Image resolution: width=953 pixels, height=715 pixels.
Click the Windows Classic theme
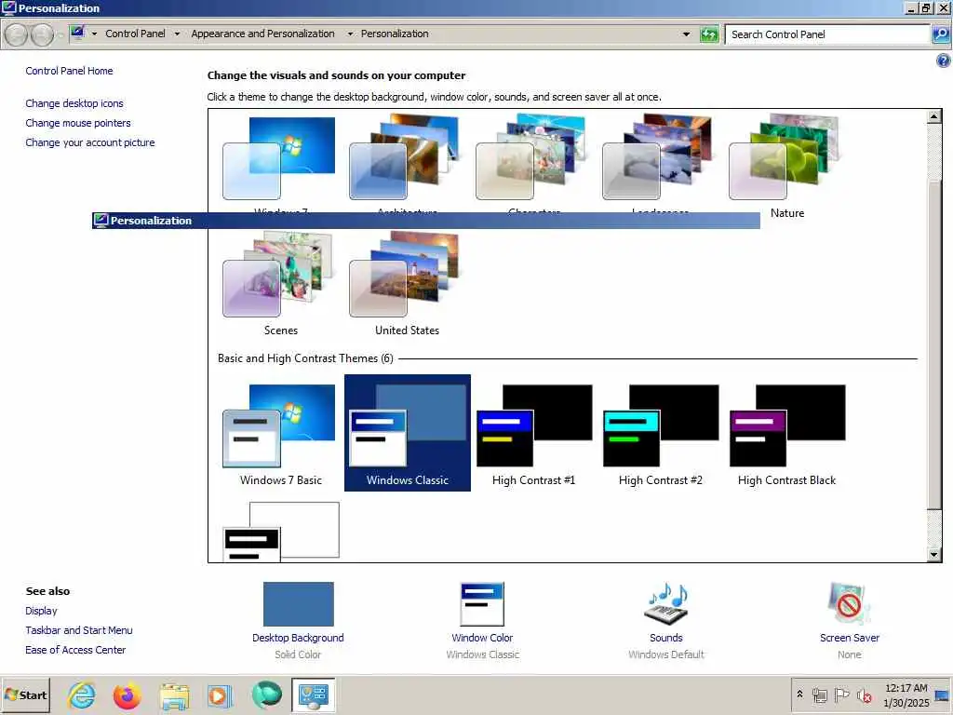click(x=408, y=433)
